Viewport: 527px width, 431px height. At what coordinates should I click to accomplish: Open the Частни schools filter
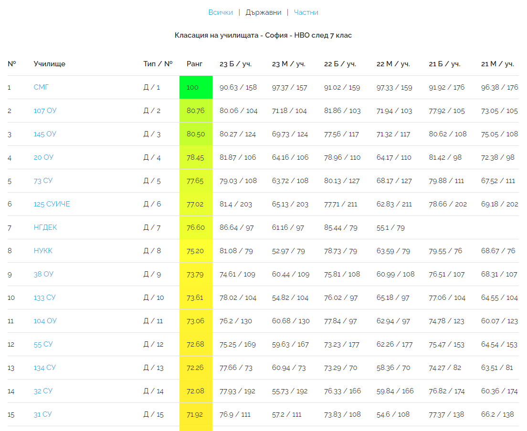[306, 12]
